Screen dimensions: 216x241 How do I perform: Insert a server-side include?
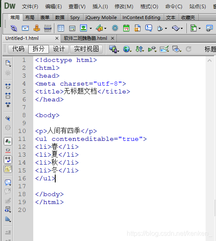pos(137,28)
